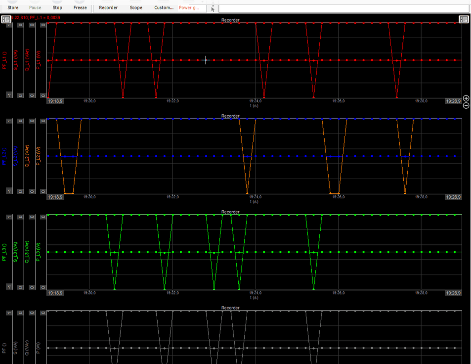The height and width of the screenshot is (364, 471).
Task: Select the gray S (VA) axis label
Action: pos(15,348)
